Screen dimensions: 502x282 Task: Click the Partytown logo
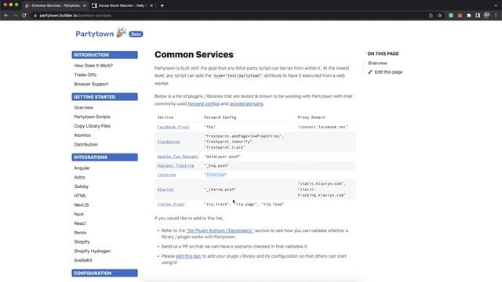101,33
